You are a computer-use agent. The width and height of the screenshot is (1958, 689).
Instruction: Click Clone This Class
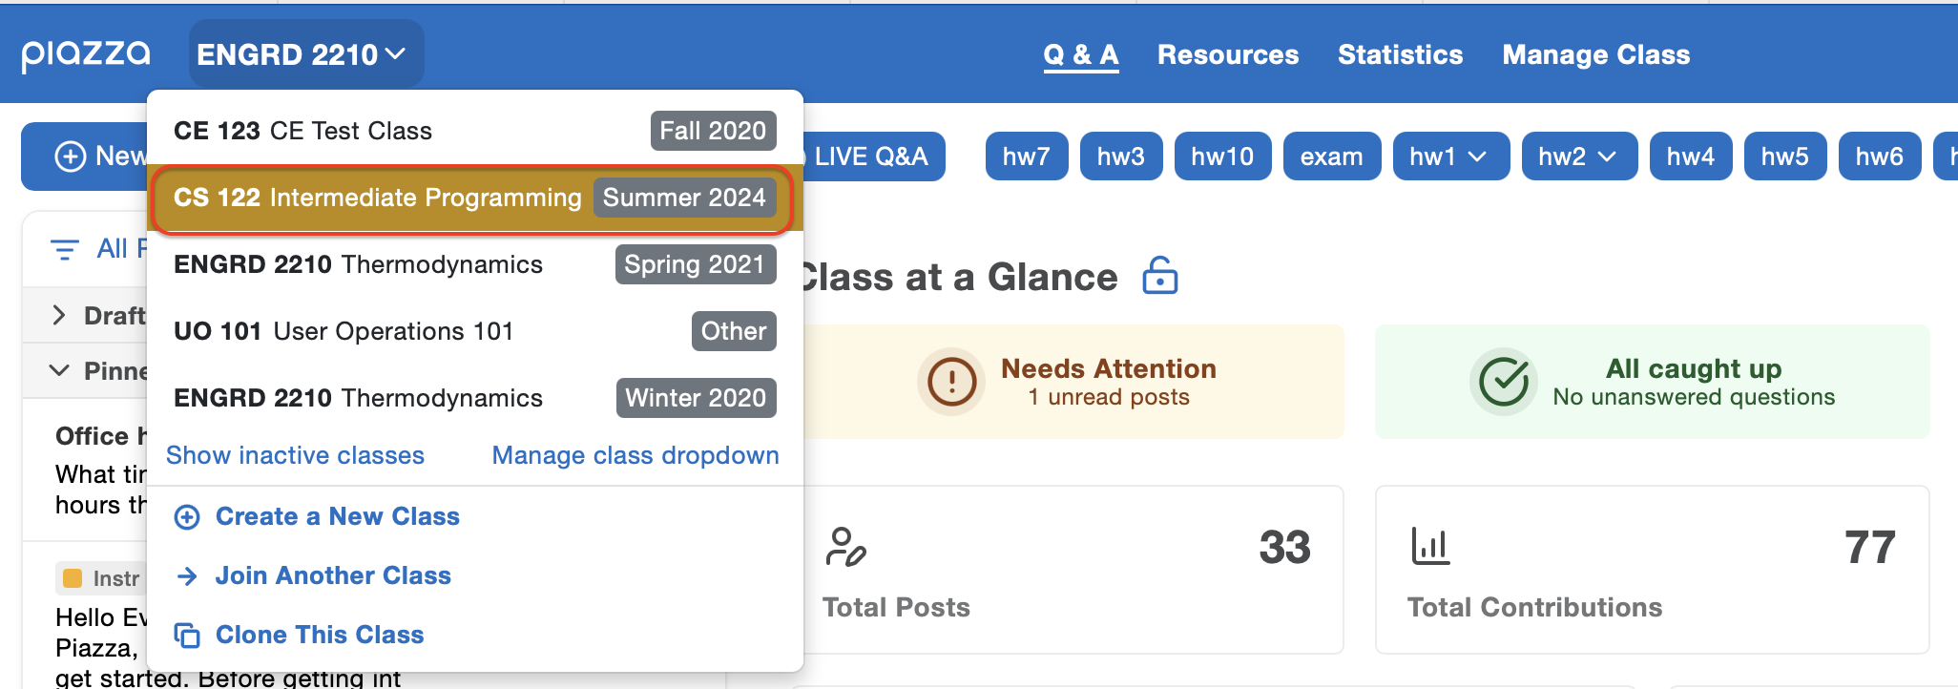click(320, 635)
